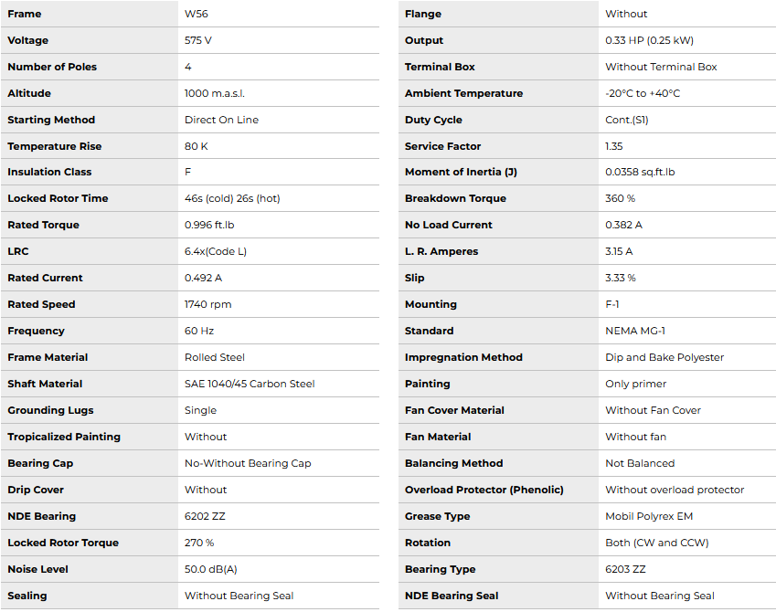Select the Direct On Line value
Viewport: 776px width, 612px height.
point(221,120)
